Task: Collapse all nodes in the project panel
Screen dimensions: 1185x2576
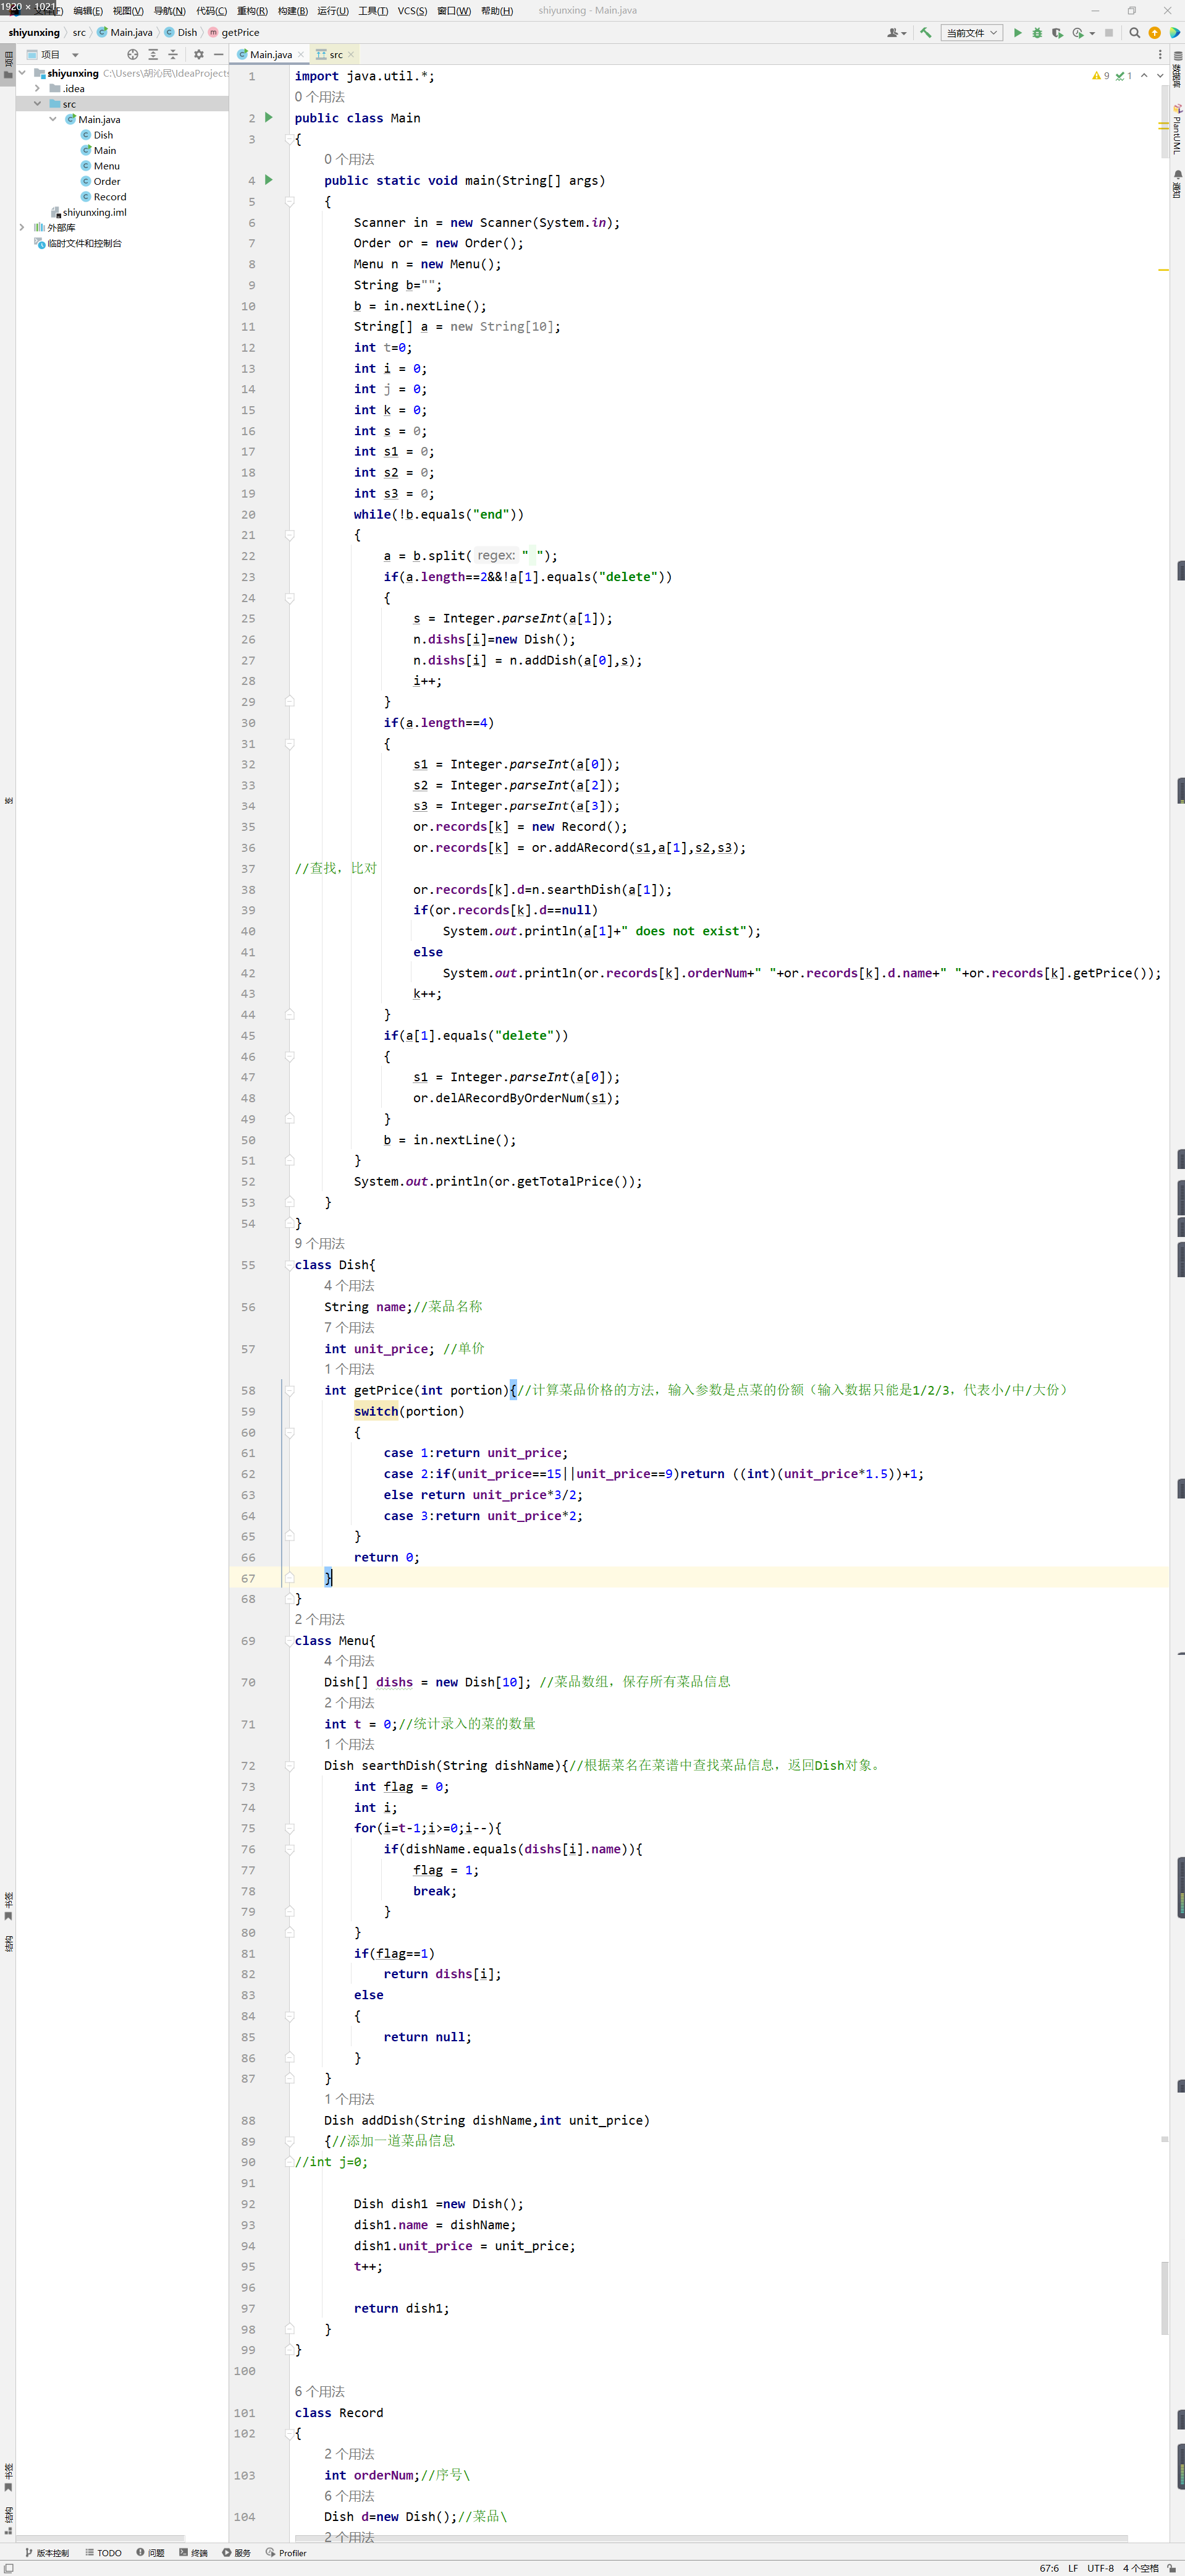Action: click(x=173, y=55)
